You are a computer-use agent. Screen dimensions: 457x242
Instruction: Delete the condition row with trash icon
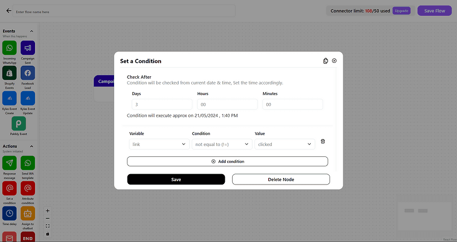click(x=323, y=141)
